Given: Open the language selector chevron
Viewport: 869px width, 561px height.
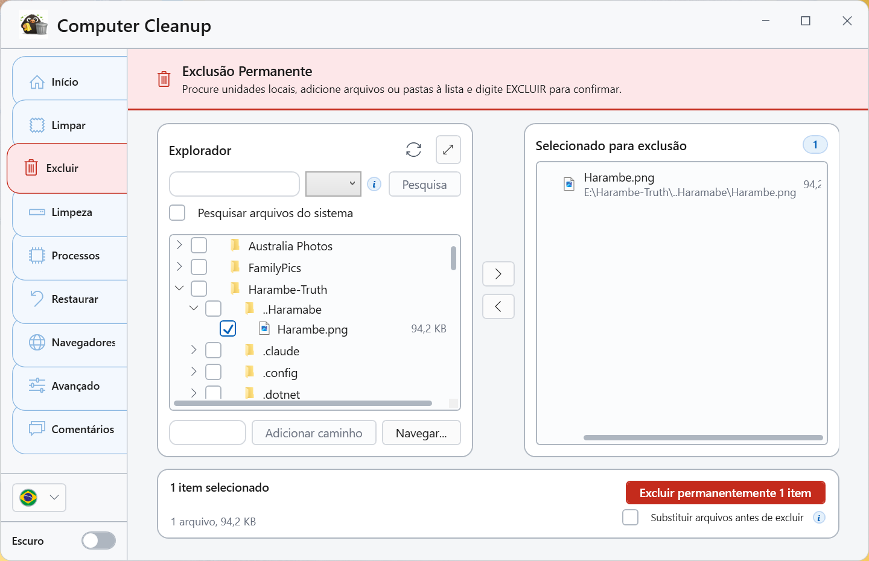Looking at the screenshot, I should pyautogui.click(x=54, y=498).
